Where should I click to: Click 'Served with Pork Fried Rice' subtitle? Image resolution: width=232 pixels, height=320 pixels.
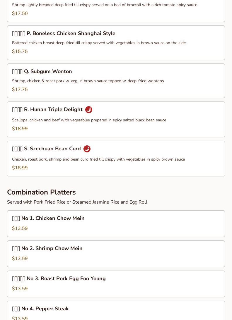(77, 202)
